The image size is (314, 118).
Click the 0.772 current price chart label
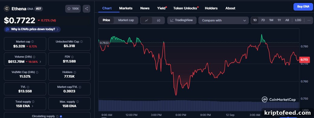[x=304, y=60]
